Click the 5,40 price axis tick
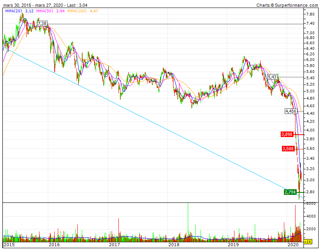Image resolution: width=321 pixels, height=251 pixels. pyautogui.click(x=310, y=78)
